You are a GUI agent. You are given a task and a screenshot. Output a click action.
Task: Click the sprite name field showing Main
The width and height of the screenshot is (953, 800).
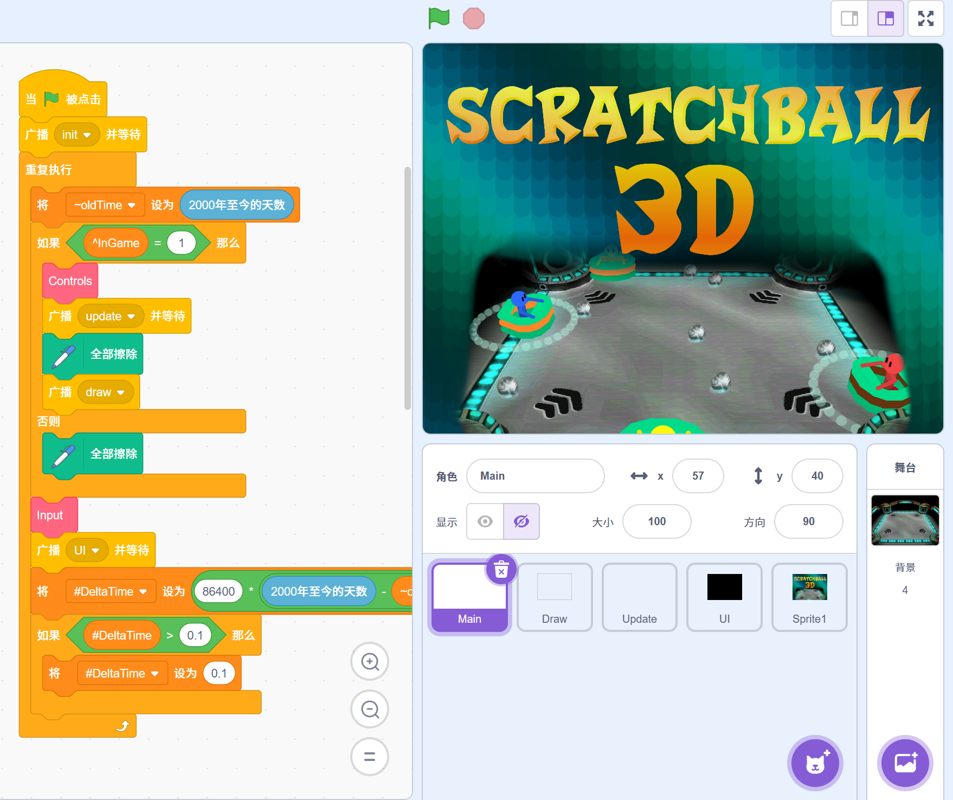pos(536,476)
